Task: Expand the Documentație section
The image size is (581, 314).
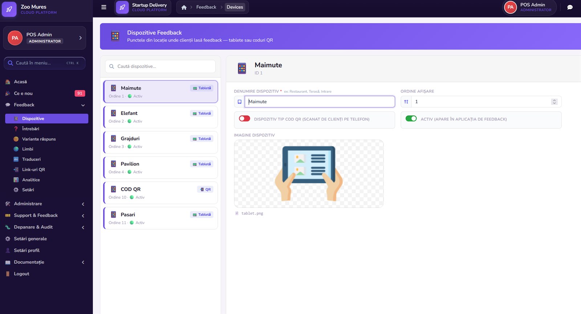Action: click(x=83, y=262)
